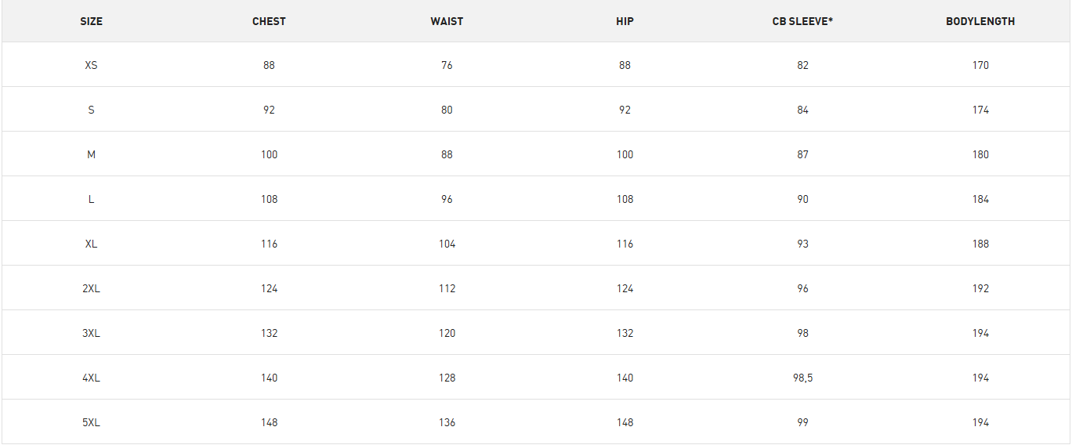Click the 5XL size row label
The width and height of the screenshot is (1072, 445).
[x=91, y=422]
